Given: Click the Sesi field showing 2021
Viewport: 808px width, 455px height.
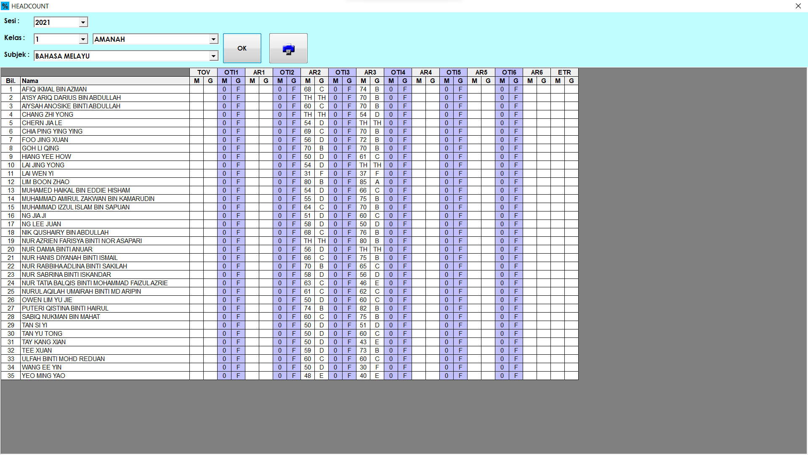Looking at the screenshot, I should (56, 22).
